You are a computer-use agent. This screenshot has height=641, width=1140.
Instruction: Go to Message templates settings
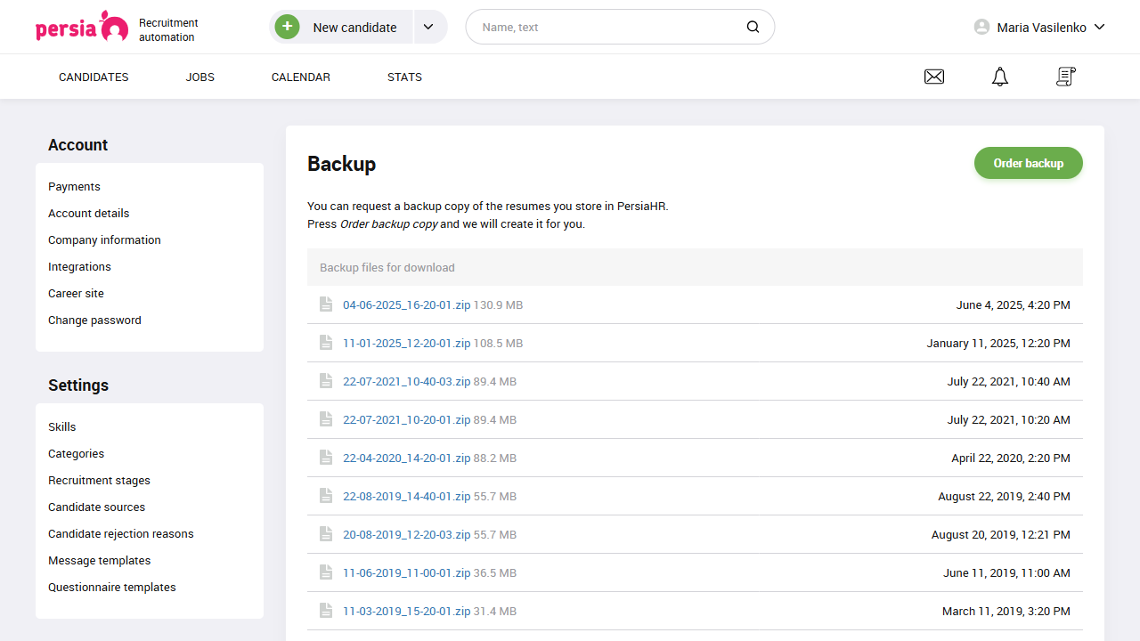[99, 560]
